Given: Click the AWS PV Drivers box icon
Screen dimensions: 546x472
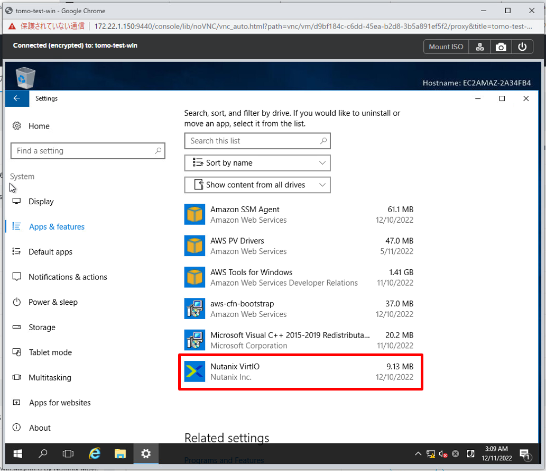Looking at the screenshot, I should tap(195, 246).
